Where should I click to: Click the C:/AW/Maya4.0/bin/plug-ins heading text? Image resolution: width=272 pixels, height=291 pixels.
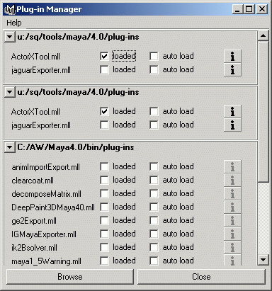pos(76,147)
